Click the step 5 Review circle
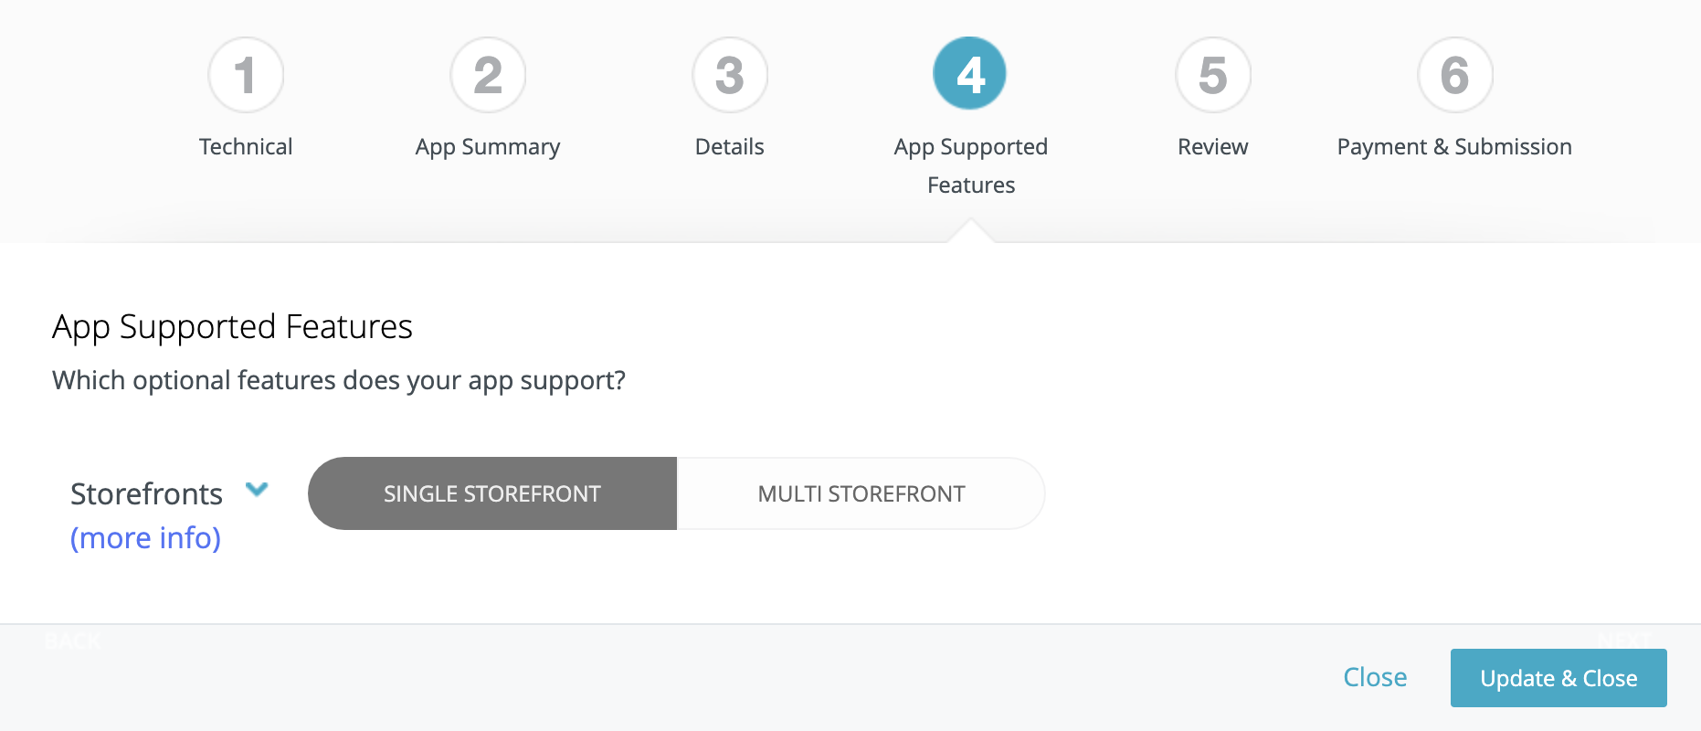1701x731 pixels. pos(1212,74)
